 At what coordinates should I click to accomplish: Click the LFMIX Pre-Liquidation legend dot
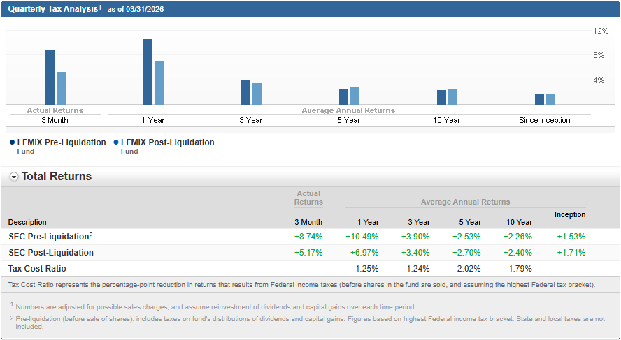pyautogui.click(x=12, y=142)
